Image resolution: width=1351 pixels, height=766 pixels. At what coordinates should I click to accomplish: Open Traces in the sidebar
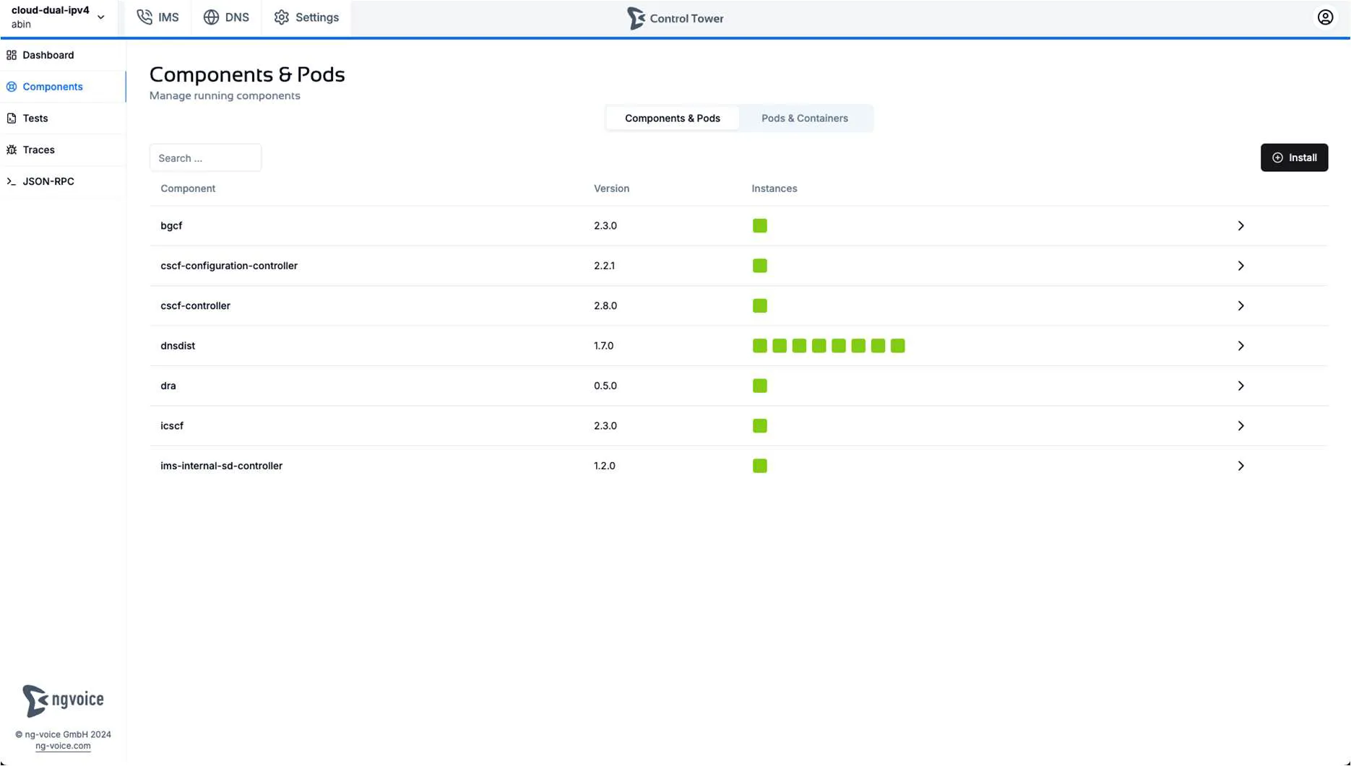click(x=63, y=150)
